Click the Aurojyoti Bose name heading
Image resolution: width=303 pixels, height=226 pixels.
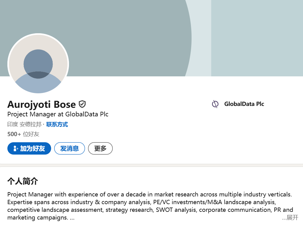point(42,104)
